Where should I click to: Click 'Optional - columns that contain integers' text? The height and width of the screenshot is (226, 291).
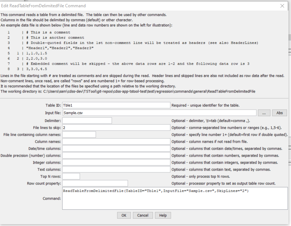[225, 163]
